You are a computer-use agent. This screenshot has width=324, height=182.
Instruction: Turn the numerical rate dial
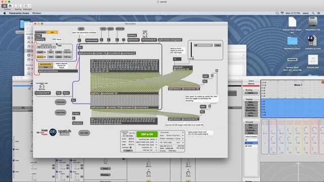42,86
